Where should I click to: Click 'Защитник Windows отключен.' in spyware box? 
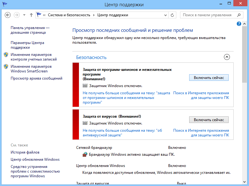point(116,86)
